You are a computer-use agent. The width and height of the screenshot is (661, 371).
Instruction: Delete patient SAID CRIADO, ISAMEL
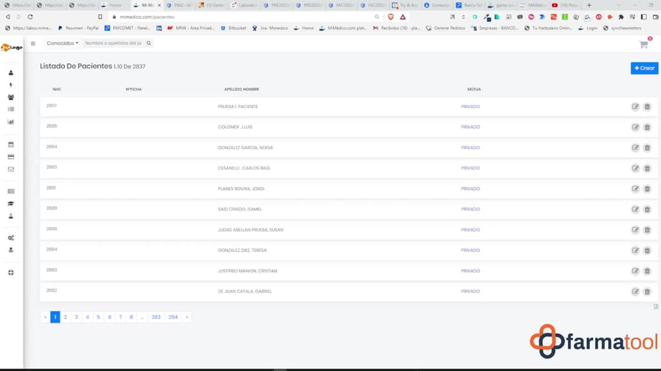647,209
